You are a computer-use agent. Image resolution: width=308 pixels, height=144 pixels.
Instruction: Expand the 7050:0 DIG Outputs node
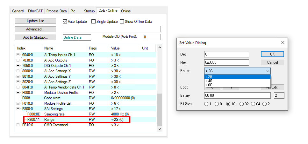coord(18,66)
